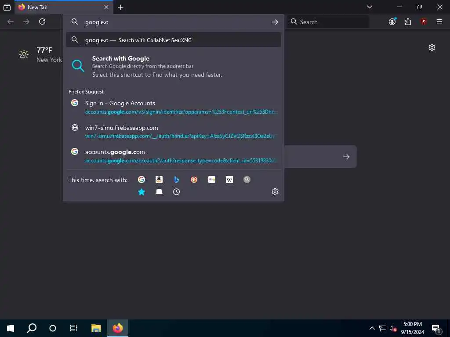
Task: Open File Explorer from taskbar
Action: point(96,328)
